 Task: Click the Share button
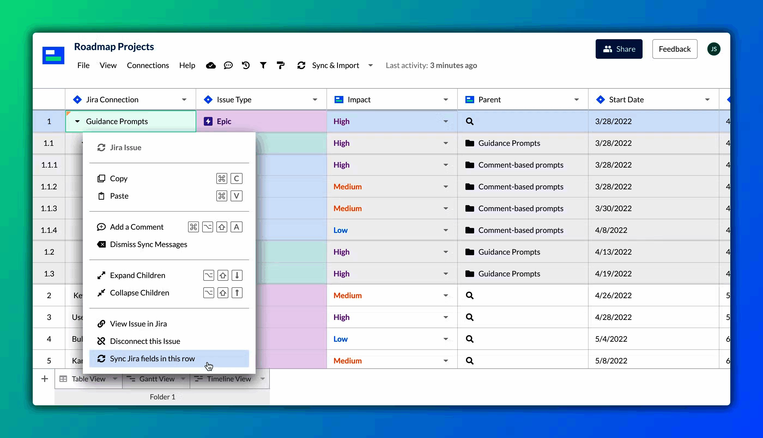click(619, 49)
